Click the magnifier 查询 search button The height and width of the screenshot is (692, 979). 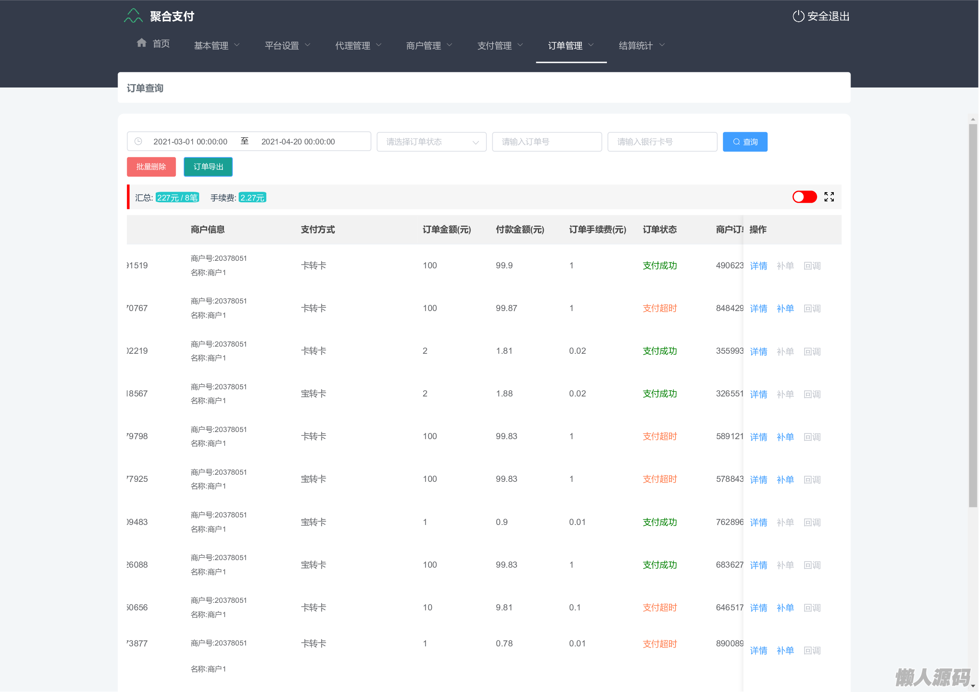pos(745,142)
